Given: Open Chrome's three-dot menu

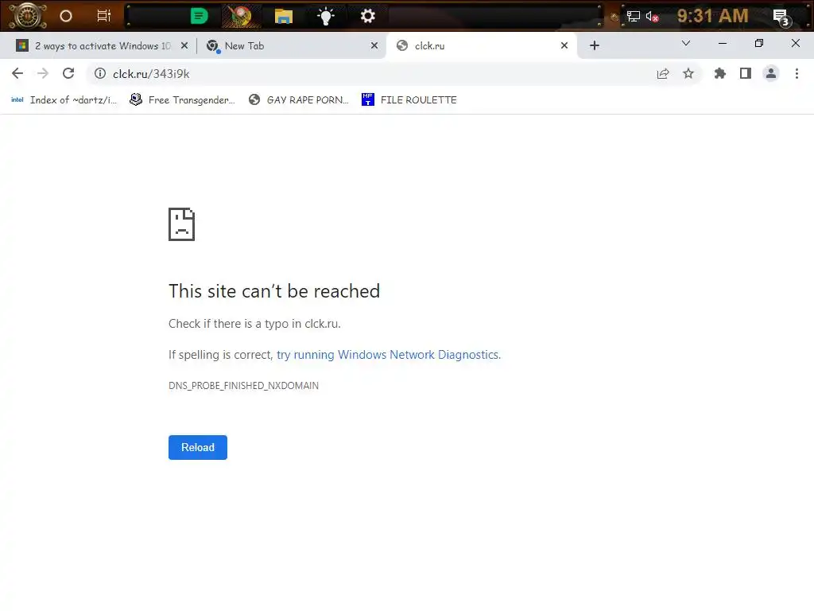Looking at the screenshot, I should tap(797, 74).
